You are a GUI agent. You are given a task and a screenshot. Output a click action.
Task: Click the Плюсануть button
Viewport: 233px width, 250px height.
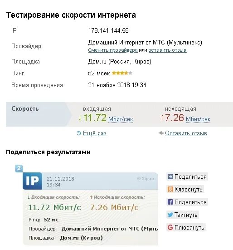point(186,227)
